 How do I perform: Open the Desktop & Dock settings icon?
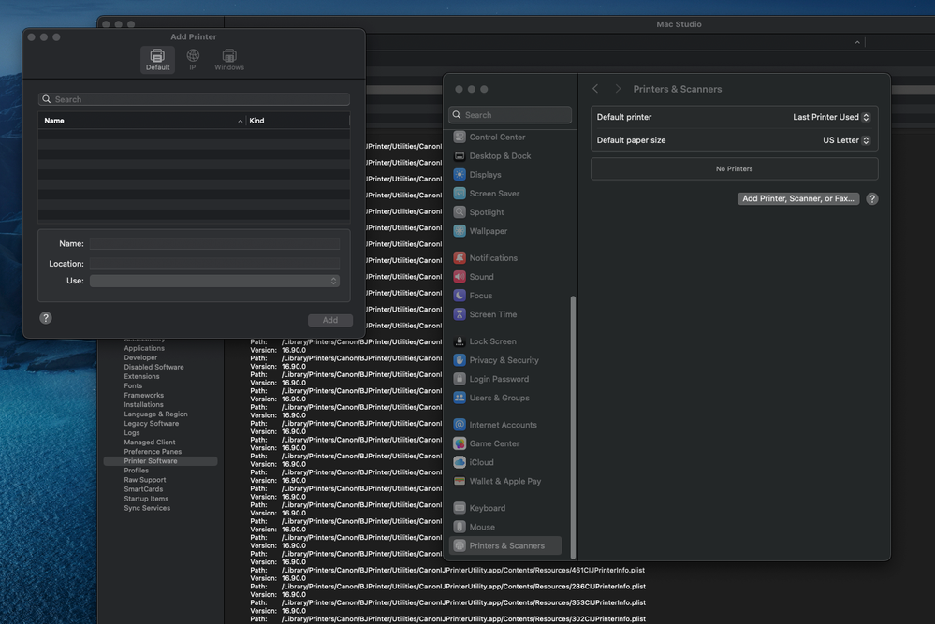(x=460, y=155)
